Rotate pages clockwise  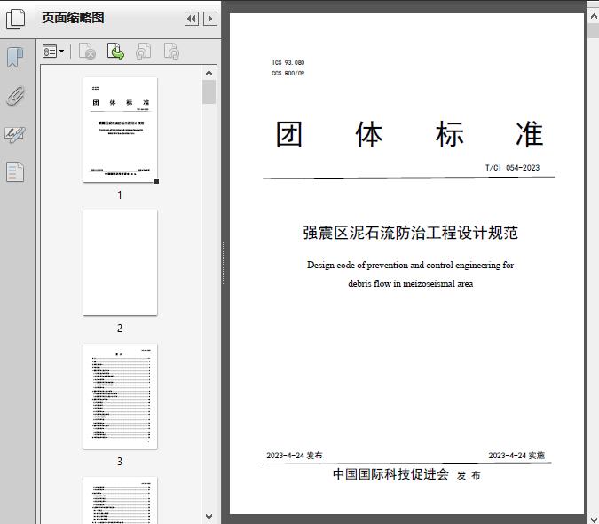point(171,52)
